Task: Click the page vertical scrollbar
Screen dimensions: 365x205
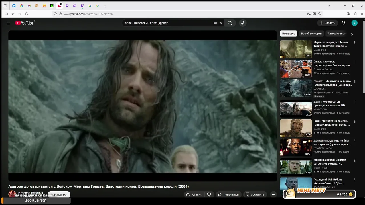Action: tap(364, 57)
